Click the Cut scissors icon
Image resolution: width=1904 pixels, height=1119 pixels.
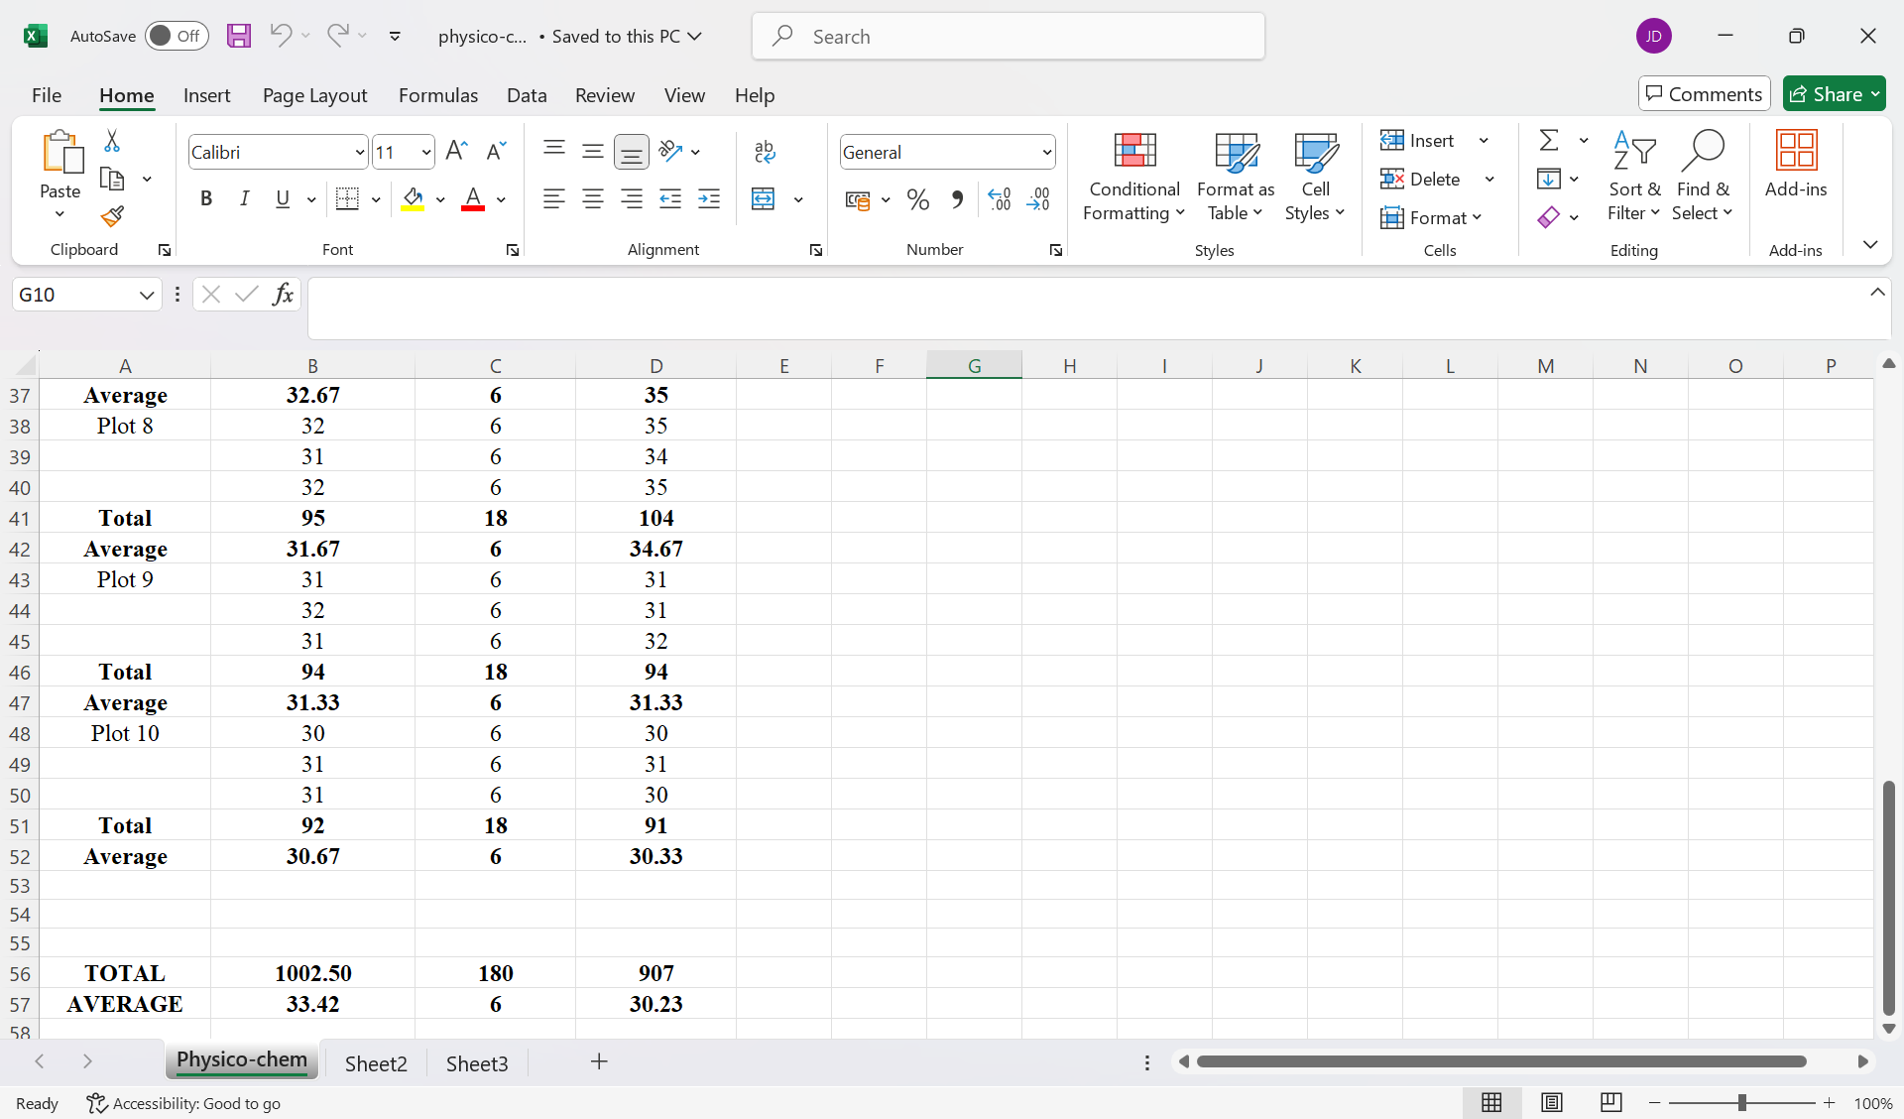click(x=112, y=141)
